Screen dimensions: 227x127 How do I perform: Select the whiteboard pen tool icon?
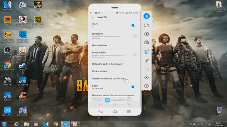(146, 61)
